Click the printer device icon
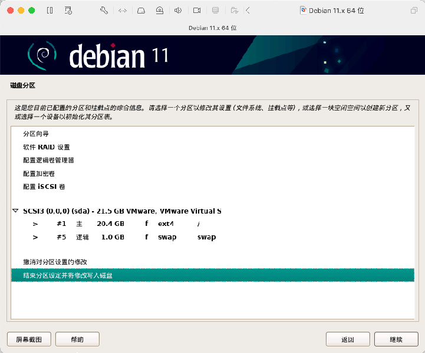The height and width of the screenshot is (353, 425). (216, 11)
